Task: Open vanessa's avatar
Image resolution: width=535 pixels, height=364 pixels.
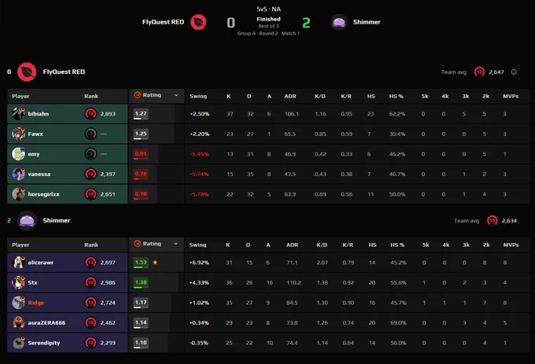Action: point(18,174)
